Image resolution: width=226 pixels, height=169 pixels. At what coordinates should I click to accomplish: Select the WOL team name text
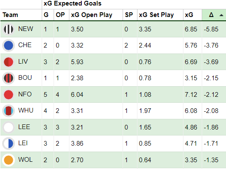(x=26, y=160)
